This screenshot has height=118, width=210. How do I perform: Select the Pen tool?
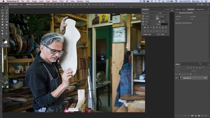pyautogui.click(x=2, y=28)
